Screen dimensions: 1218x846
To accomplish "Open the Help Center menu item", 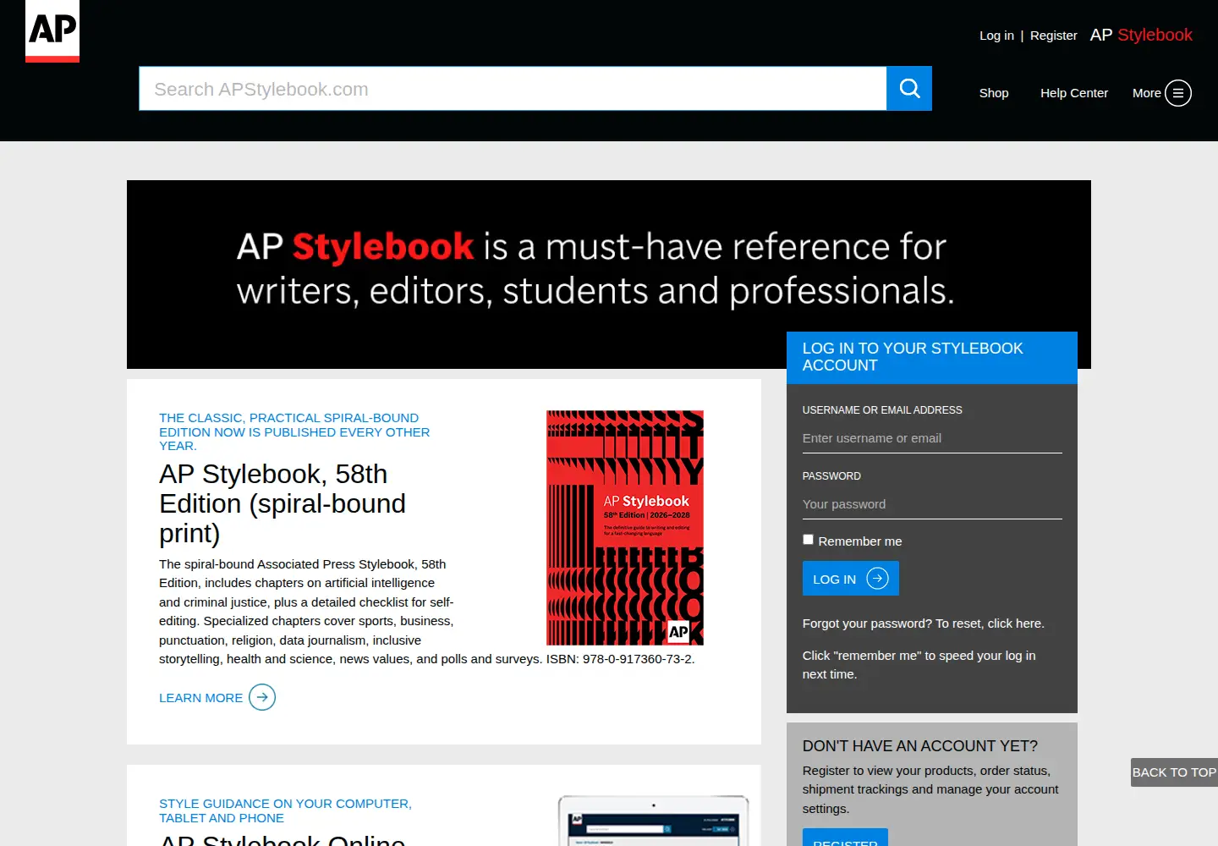I will point(1074,93).
